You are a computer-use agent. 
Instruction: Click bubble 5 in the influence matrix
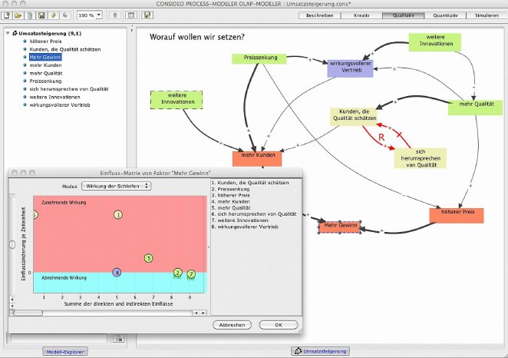[148, 258]
